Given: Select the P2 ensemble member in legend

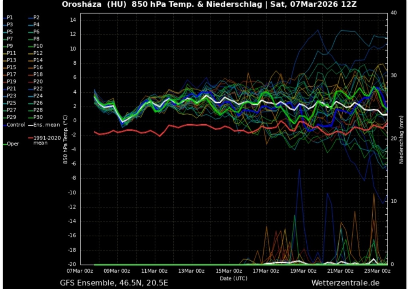Looking at the screenshot, I should (36, 18).
